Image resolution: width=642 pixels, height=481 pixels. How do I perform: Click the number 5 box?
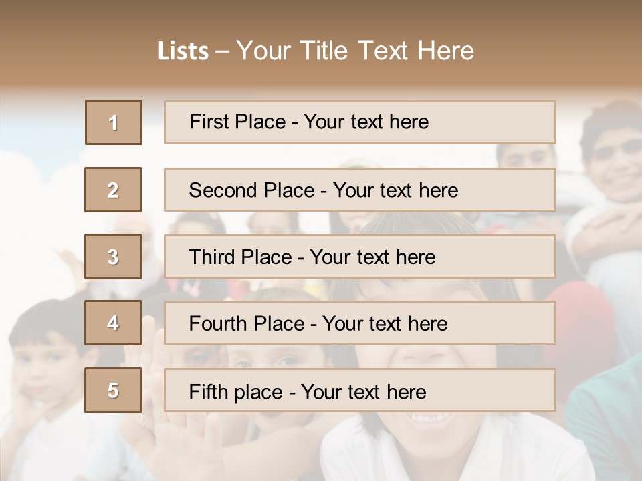coord(113,390)
